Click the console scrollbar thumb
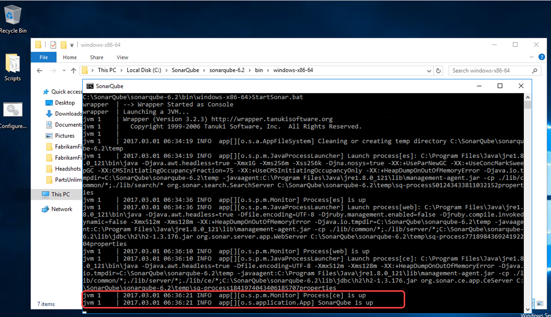This screenshot has height=317, width=551. [528, 105]
